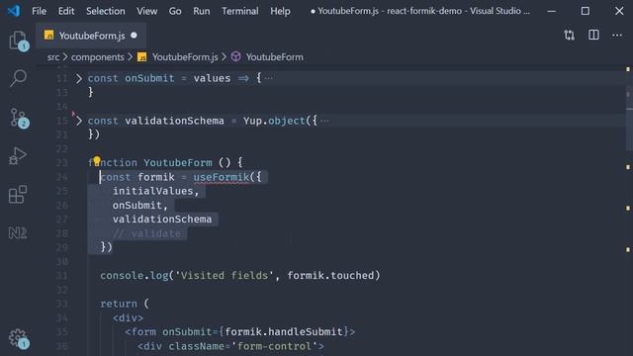Click the JS file icon in breadcrumb
Image resolution: width=633 pixels, height=356 pixels.
click(x=141, y=57)
